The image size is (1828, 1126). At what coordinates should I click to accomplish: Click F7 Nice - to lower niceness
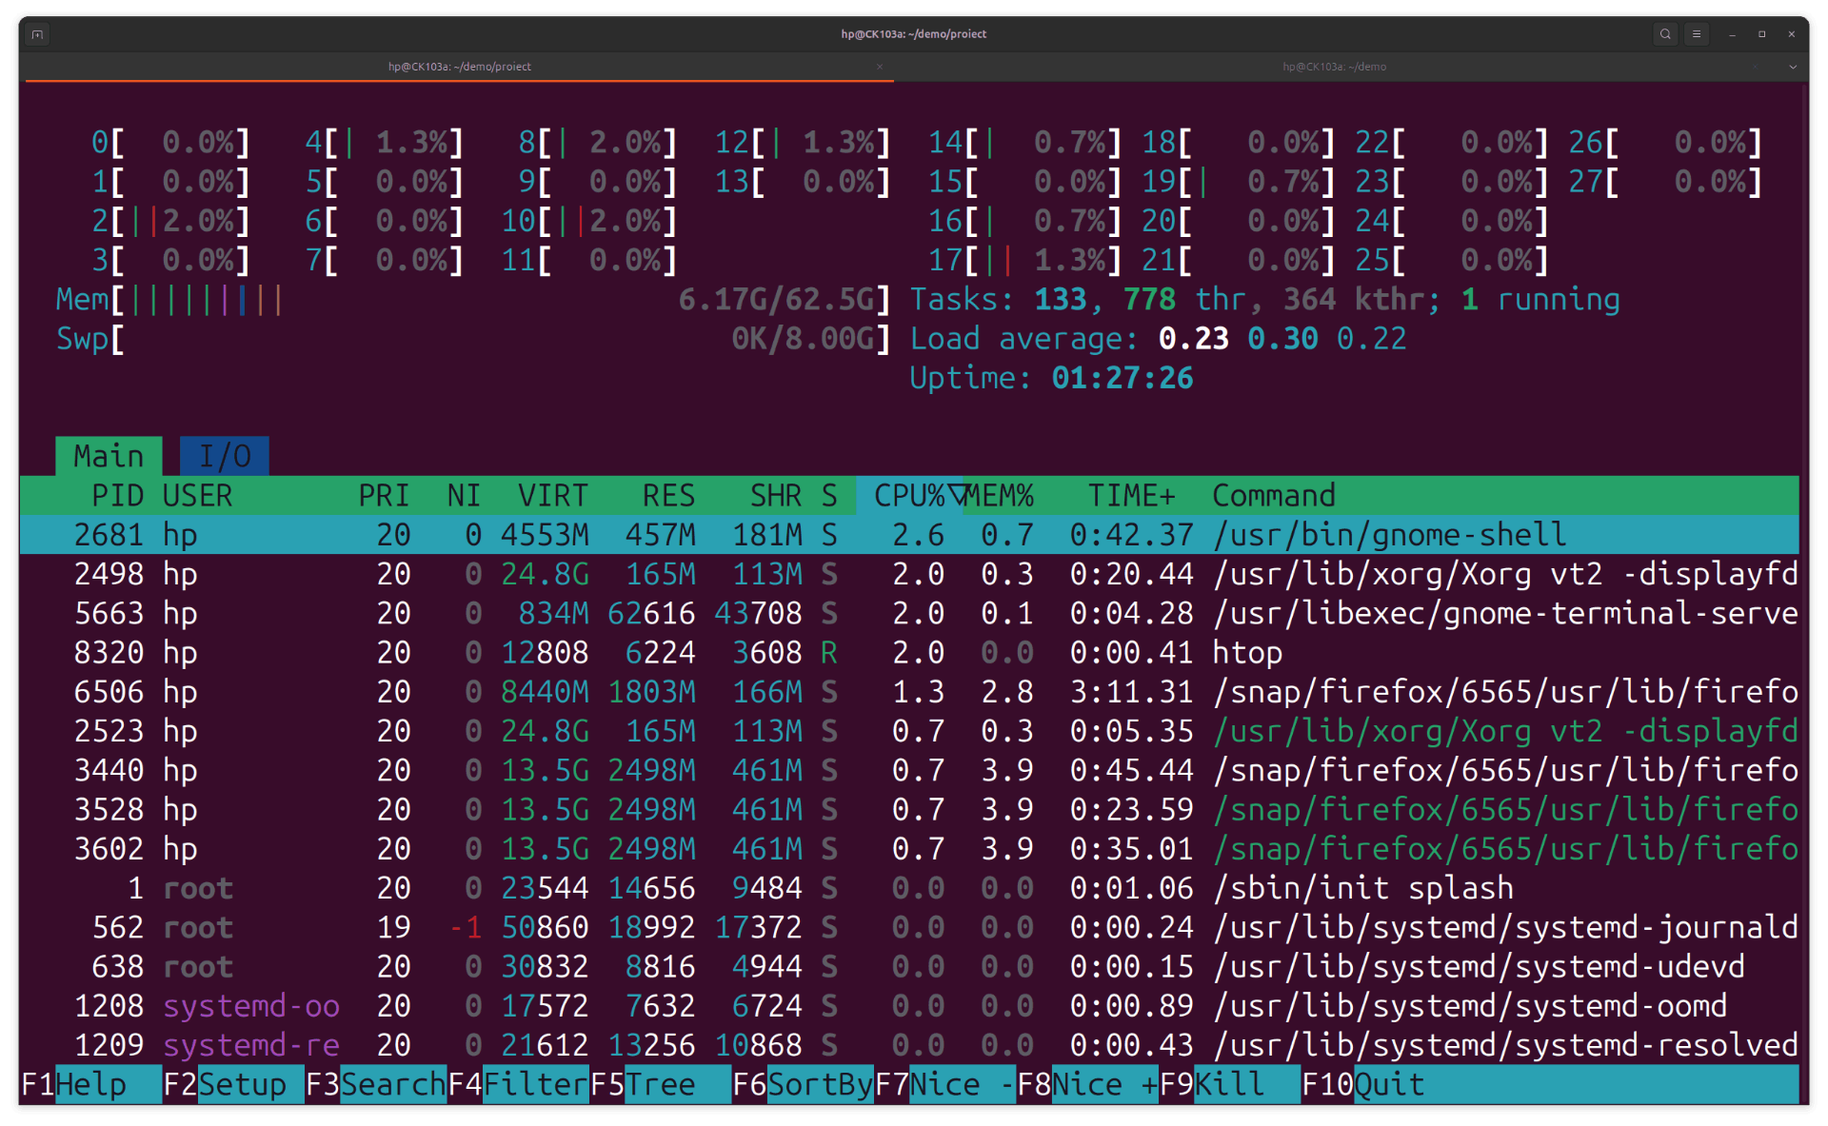coord(944,1084)
